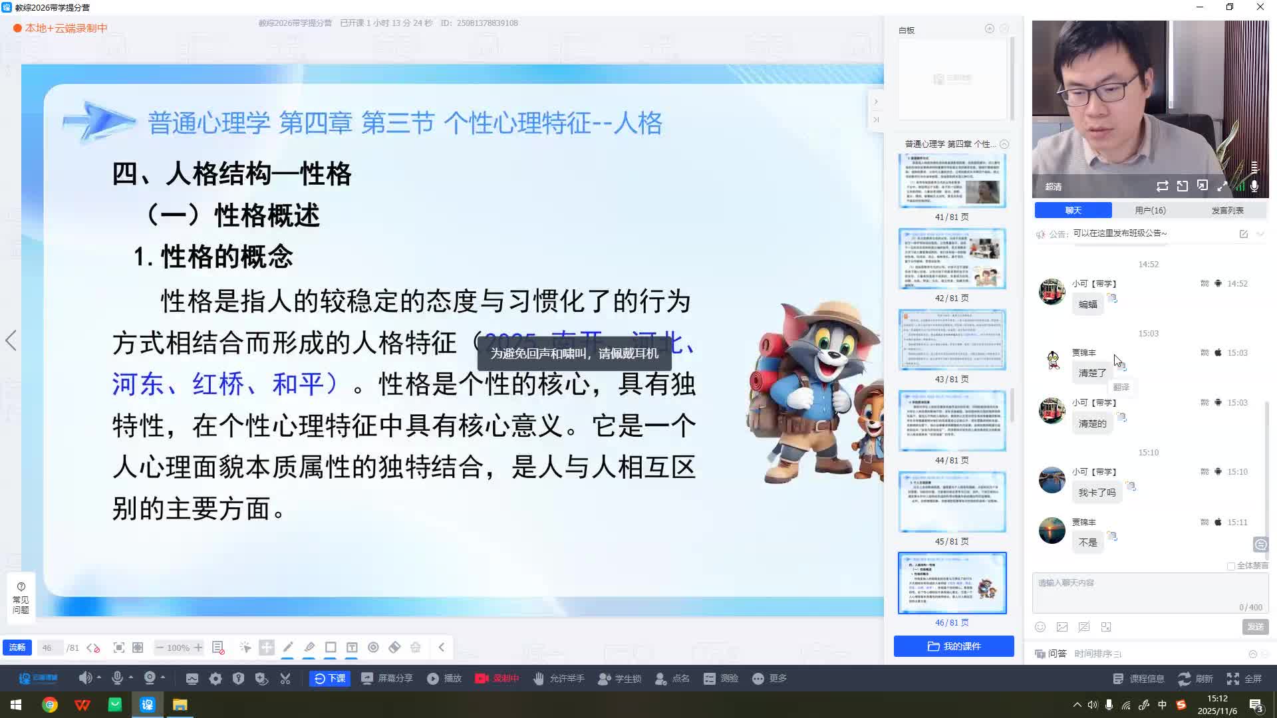Open the emoji picker in chat
This screenshot has height=718, width=1277.
coord(1040,627)
